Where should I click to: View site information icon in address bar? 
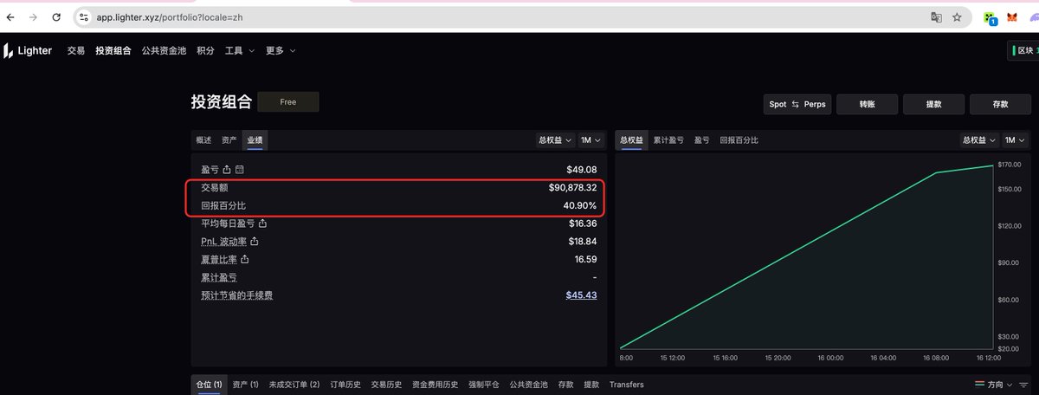coord(84,16)
